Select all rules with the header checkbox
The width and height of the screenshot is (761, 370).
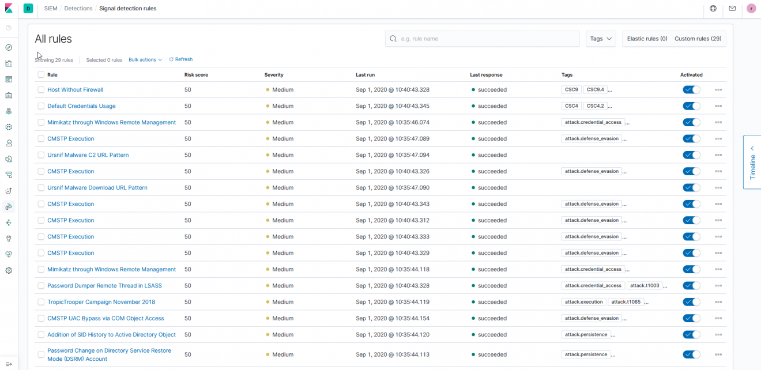[x=41, y=74]
